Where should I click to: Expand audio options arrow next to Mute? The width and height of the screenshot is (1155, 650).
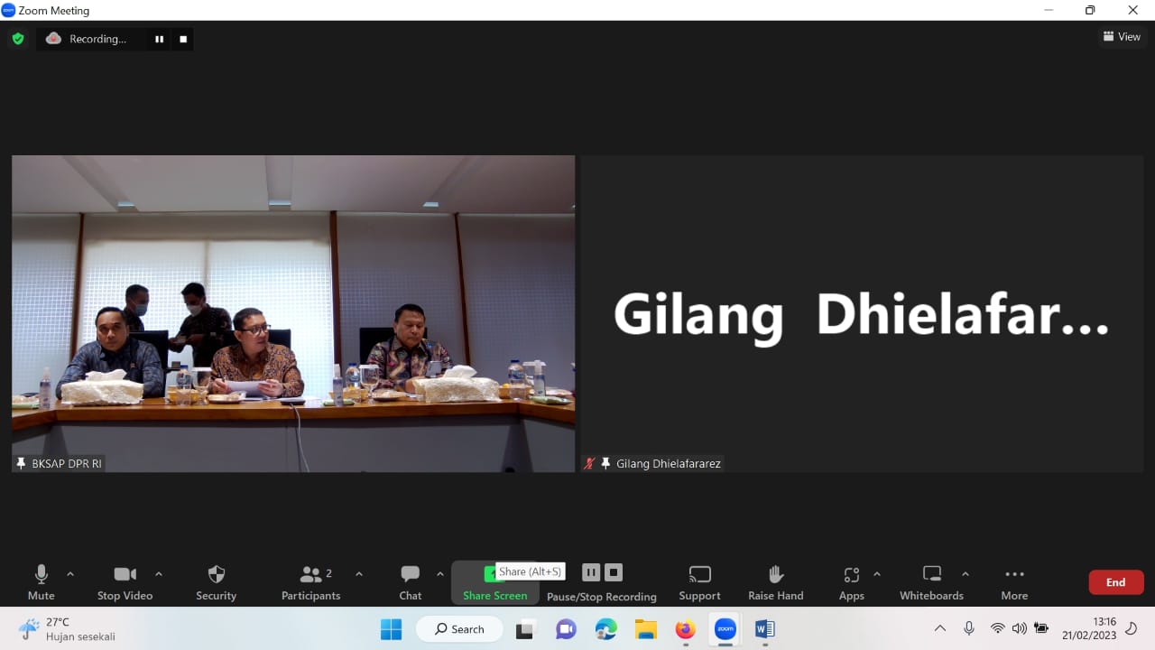[x=70, y=574]
